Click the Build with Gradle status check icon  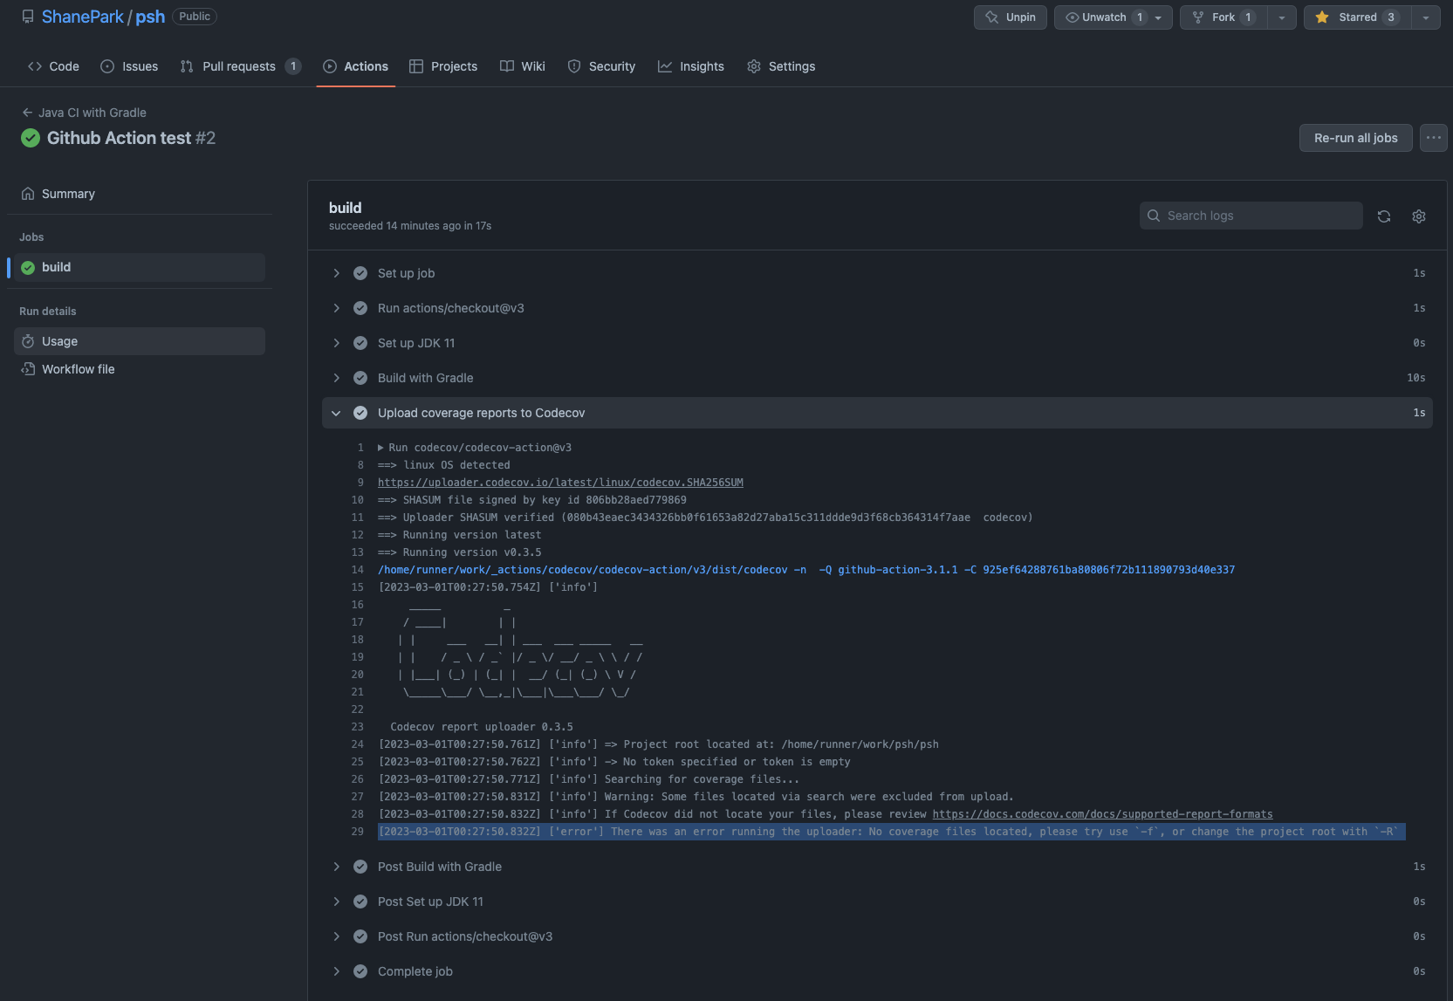pos(360,378)
